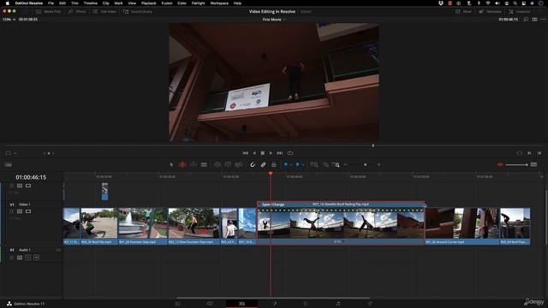Go to last frame button
The image size is (548, 308).
point(280,153)
